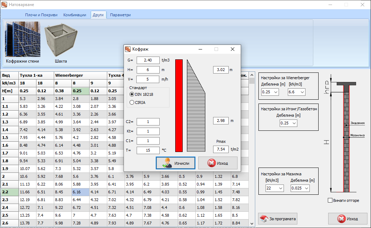Switch to Плочи и Покриви tab
This screenshot has height=228, width=371.
click(x=41, y=15)
